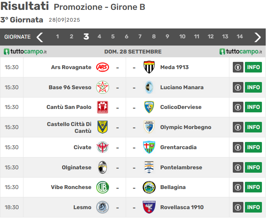Click up-arrow icon in Lesmo match row
This screenshot has width=268, height=219.
[238, 207]
